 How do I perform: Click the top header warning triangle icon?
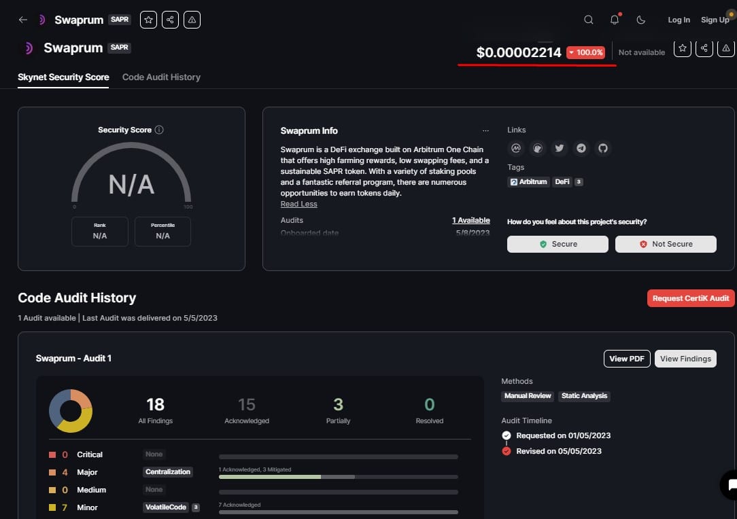coord(192,20)
